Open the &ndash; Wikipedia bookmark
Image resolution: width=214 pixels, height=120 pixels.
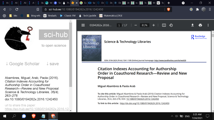point(50,16)
